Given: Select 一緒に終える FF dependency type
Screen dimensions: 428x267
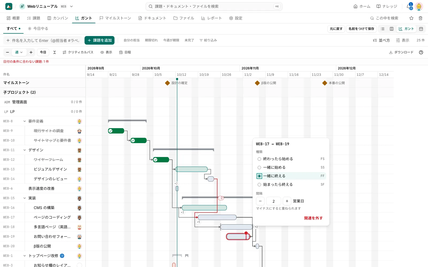Looking at the screenshot, I should (x=291, y=176).
